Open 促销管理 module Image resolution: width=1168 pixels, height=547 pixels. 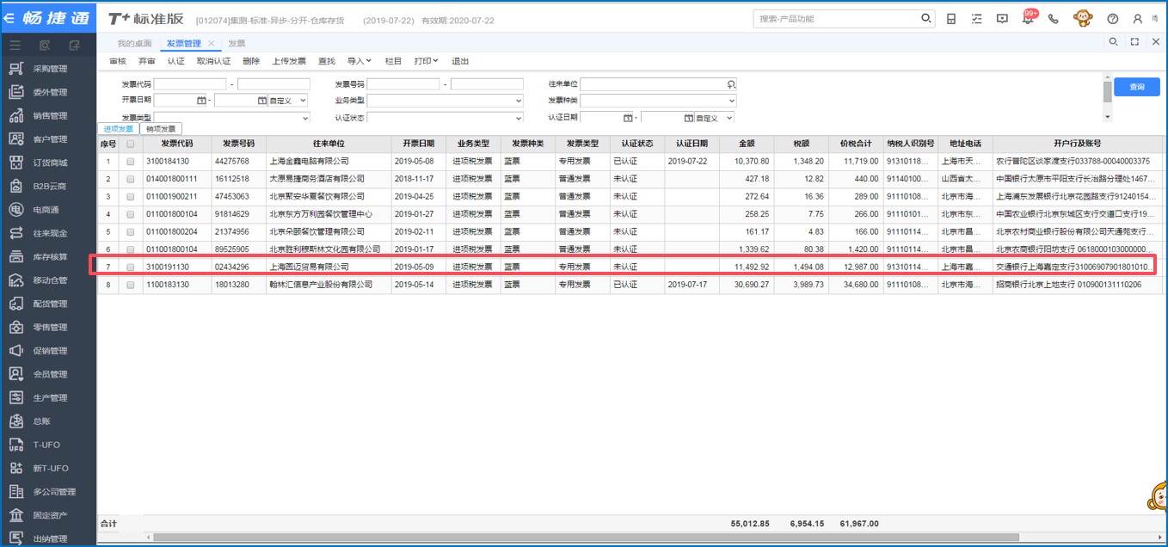50,351
